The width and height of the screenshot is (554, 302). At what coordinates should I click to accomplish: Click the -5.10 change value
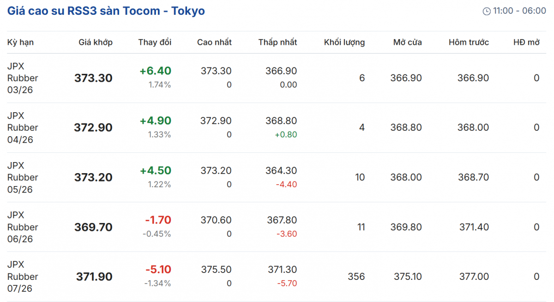[158, 270]
